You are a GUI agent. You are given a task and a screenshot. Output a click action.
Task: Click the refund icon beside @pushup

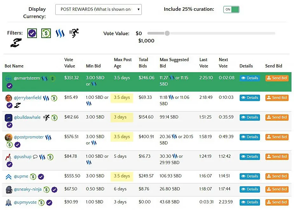50,157
